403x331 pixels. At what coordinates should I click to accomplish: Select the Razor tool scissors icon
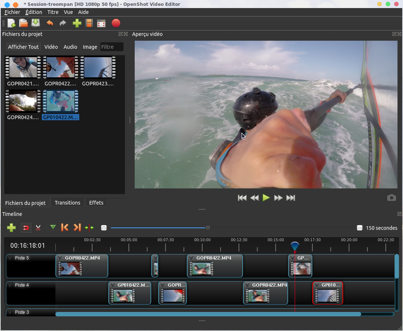coord(38,228)
